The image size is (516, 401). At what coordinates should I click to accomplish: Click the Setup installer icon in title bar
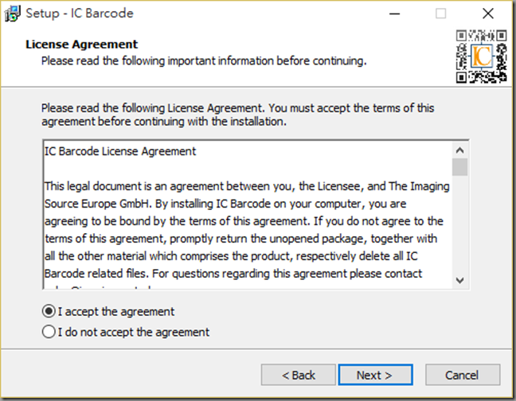coord(12,14)
